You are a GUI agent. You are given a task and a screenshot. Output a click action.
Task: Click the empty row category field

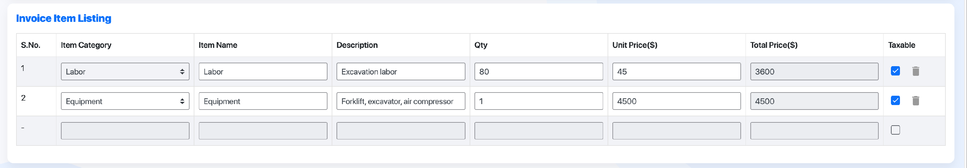point(125,131)
